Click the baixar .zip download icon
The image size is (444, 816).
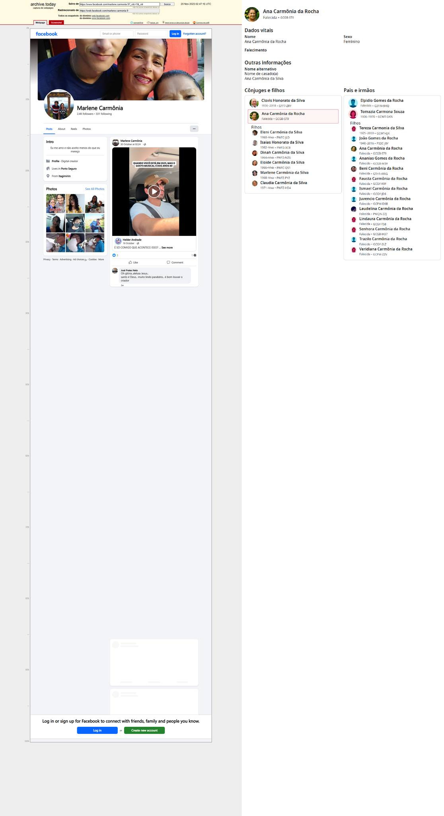click(x=148, y=23)
